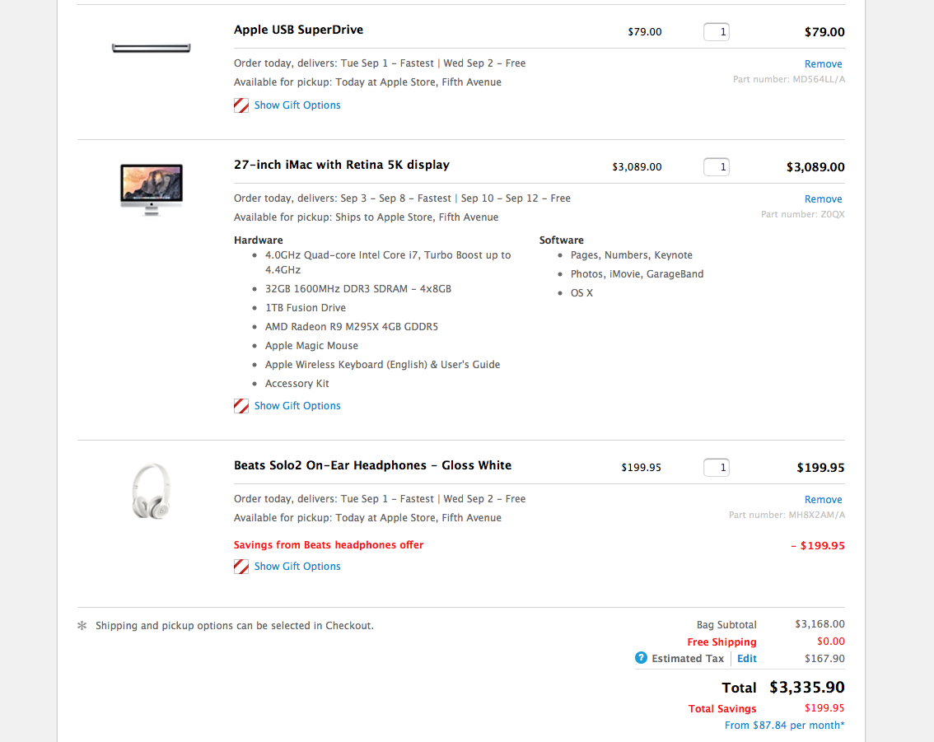Viewport: 934px width, 742px height.
Task: Click the '32GB 1600MHz DDR3 SDRAM' spec line
Action: (x=358, y=289)
